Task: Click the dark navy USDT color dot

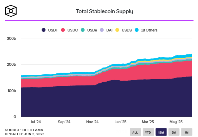Action: 44,30
